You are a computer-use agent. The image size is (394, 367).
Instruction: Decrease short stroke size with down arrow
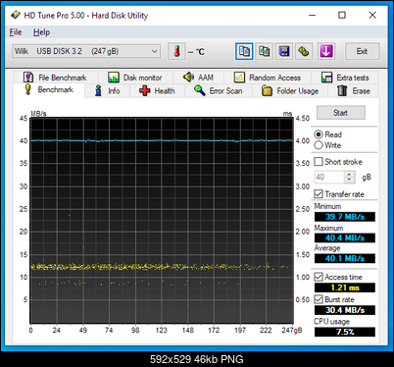coord(349,180)
